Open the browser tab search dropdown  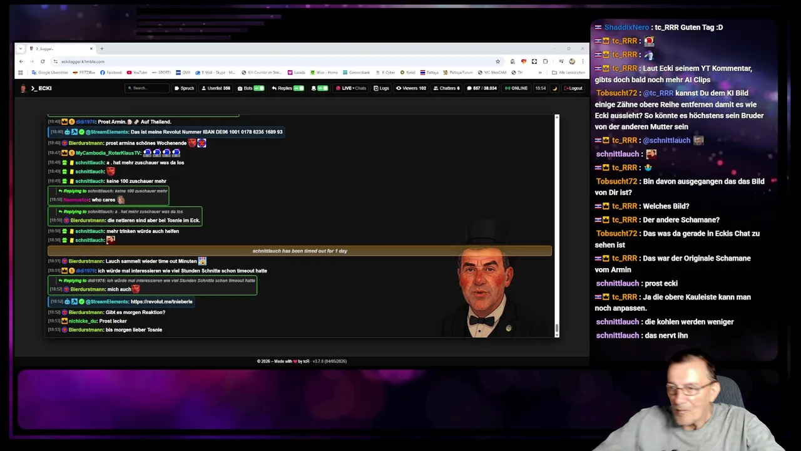click(x=21, y=48)
